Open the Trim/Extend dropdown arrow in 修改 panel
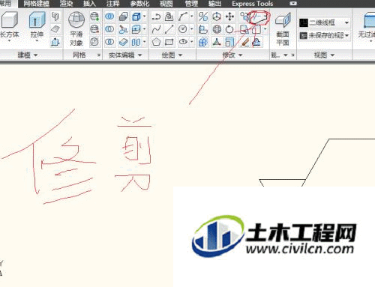The height and width of the screenshot is (287, 375). (x=265, y=16)
